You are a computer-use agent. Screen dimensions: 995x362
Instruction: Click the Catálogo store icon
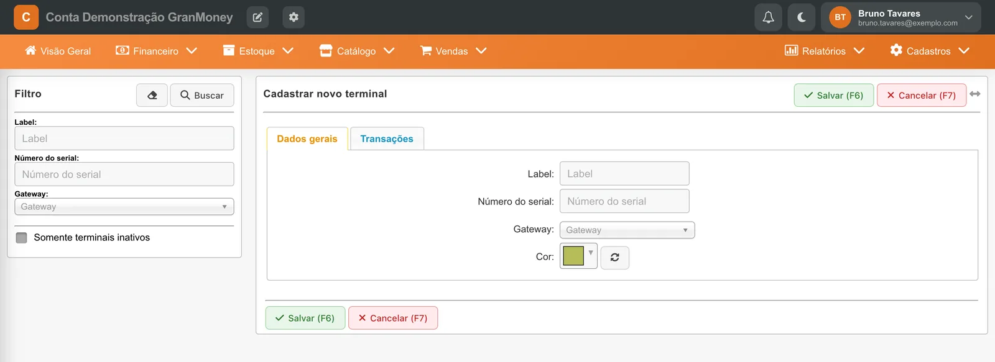point(326,50)
